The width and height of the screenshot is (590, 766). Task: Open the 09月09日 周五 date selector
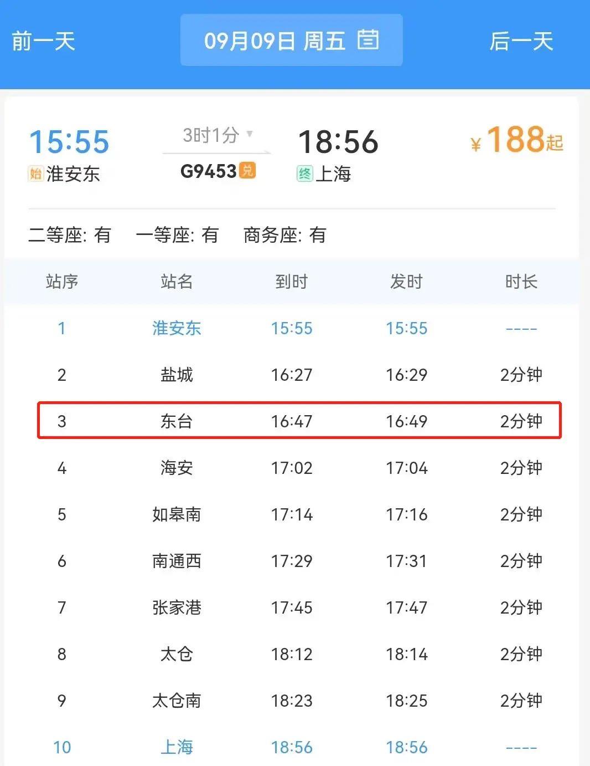pyautogui.click(x=275, y=41)
